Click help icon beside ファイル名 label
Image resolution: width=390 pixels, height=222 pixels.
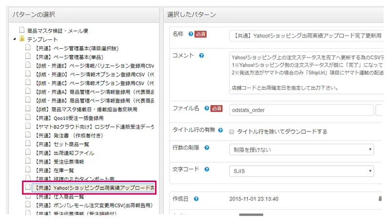click(207, 108)
